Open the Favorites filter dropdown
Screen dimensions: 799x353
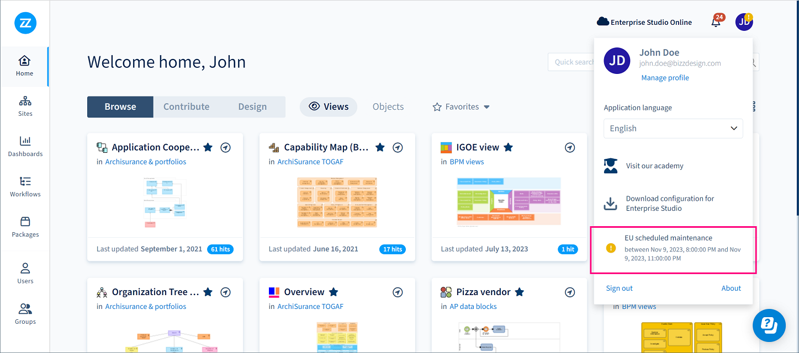pos(461,107)
